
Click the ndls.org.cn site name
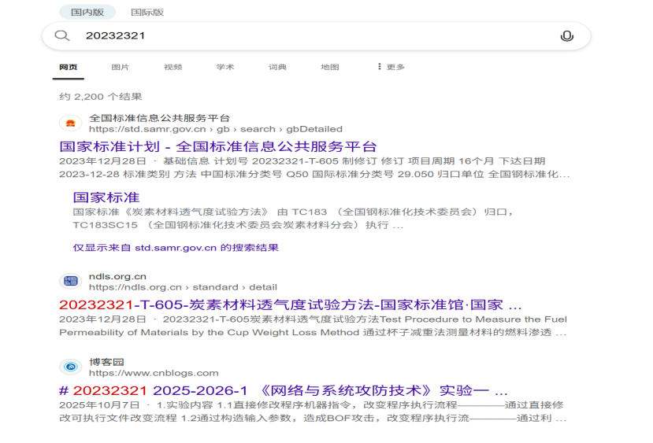[x=117, y=277]
